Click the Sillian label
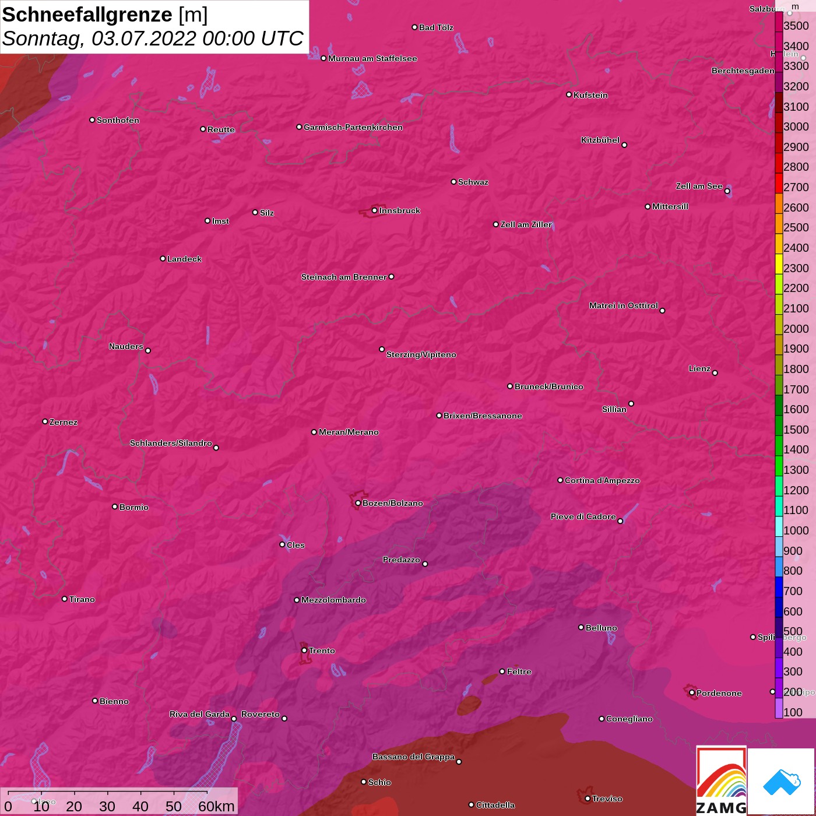The height and width of the screenshot is (816, 816). coord(614,409)
